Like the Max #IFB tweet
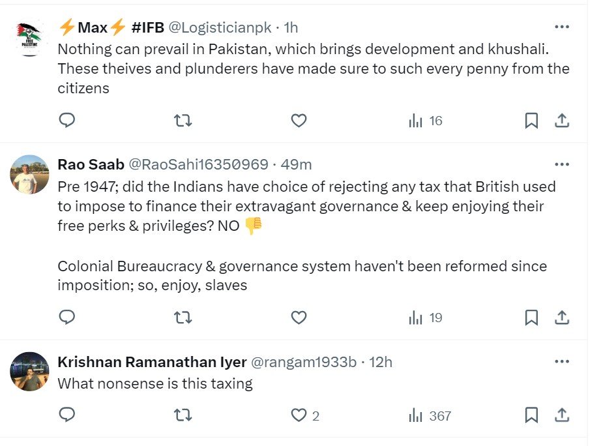 [x=299, y=121]
